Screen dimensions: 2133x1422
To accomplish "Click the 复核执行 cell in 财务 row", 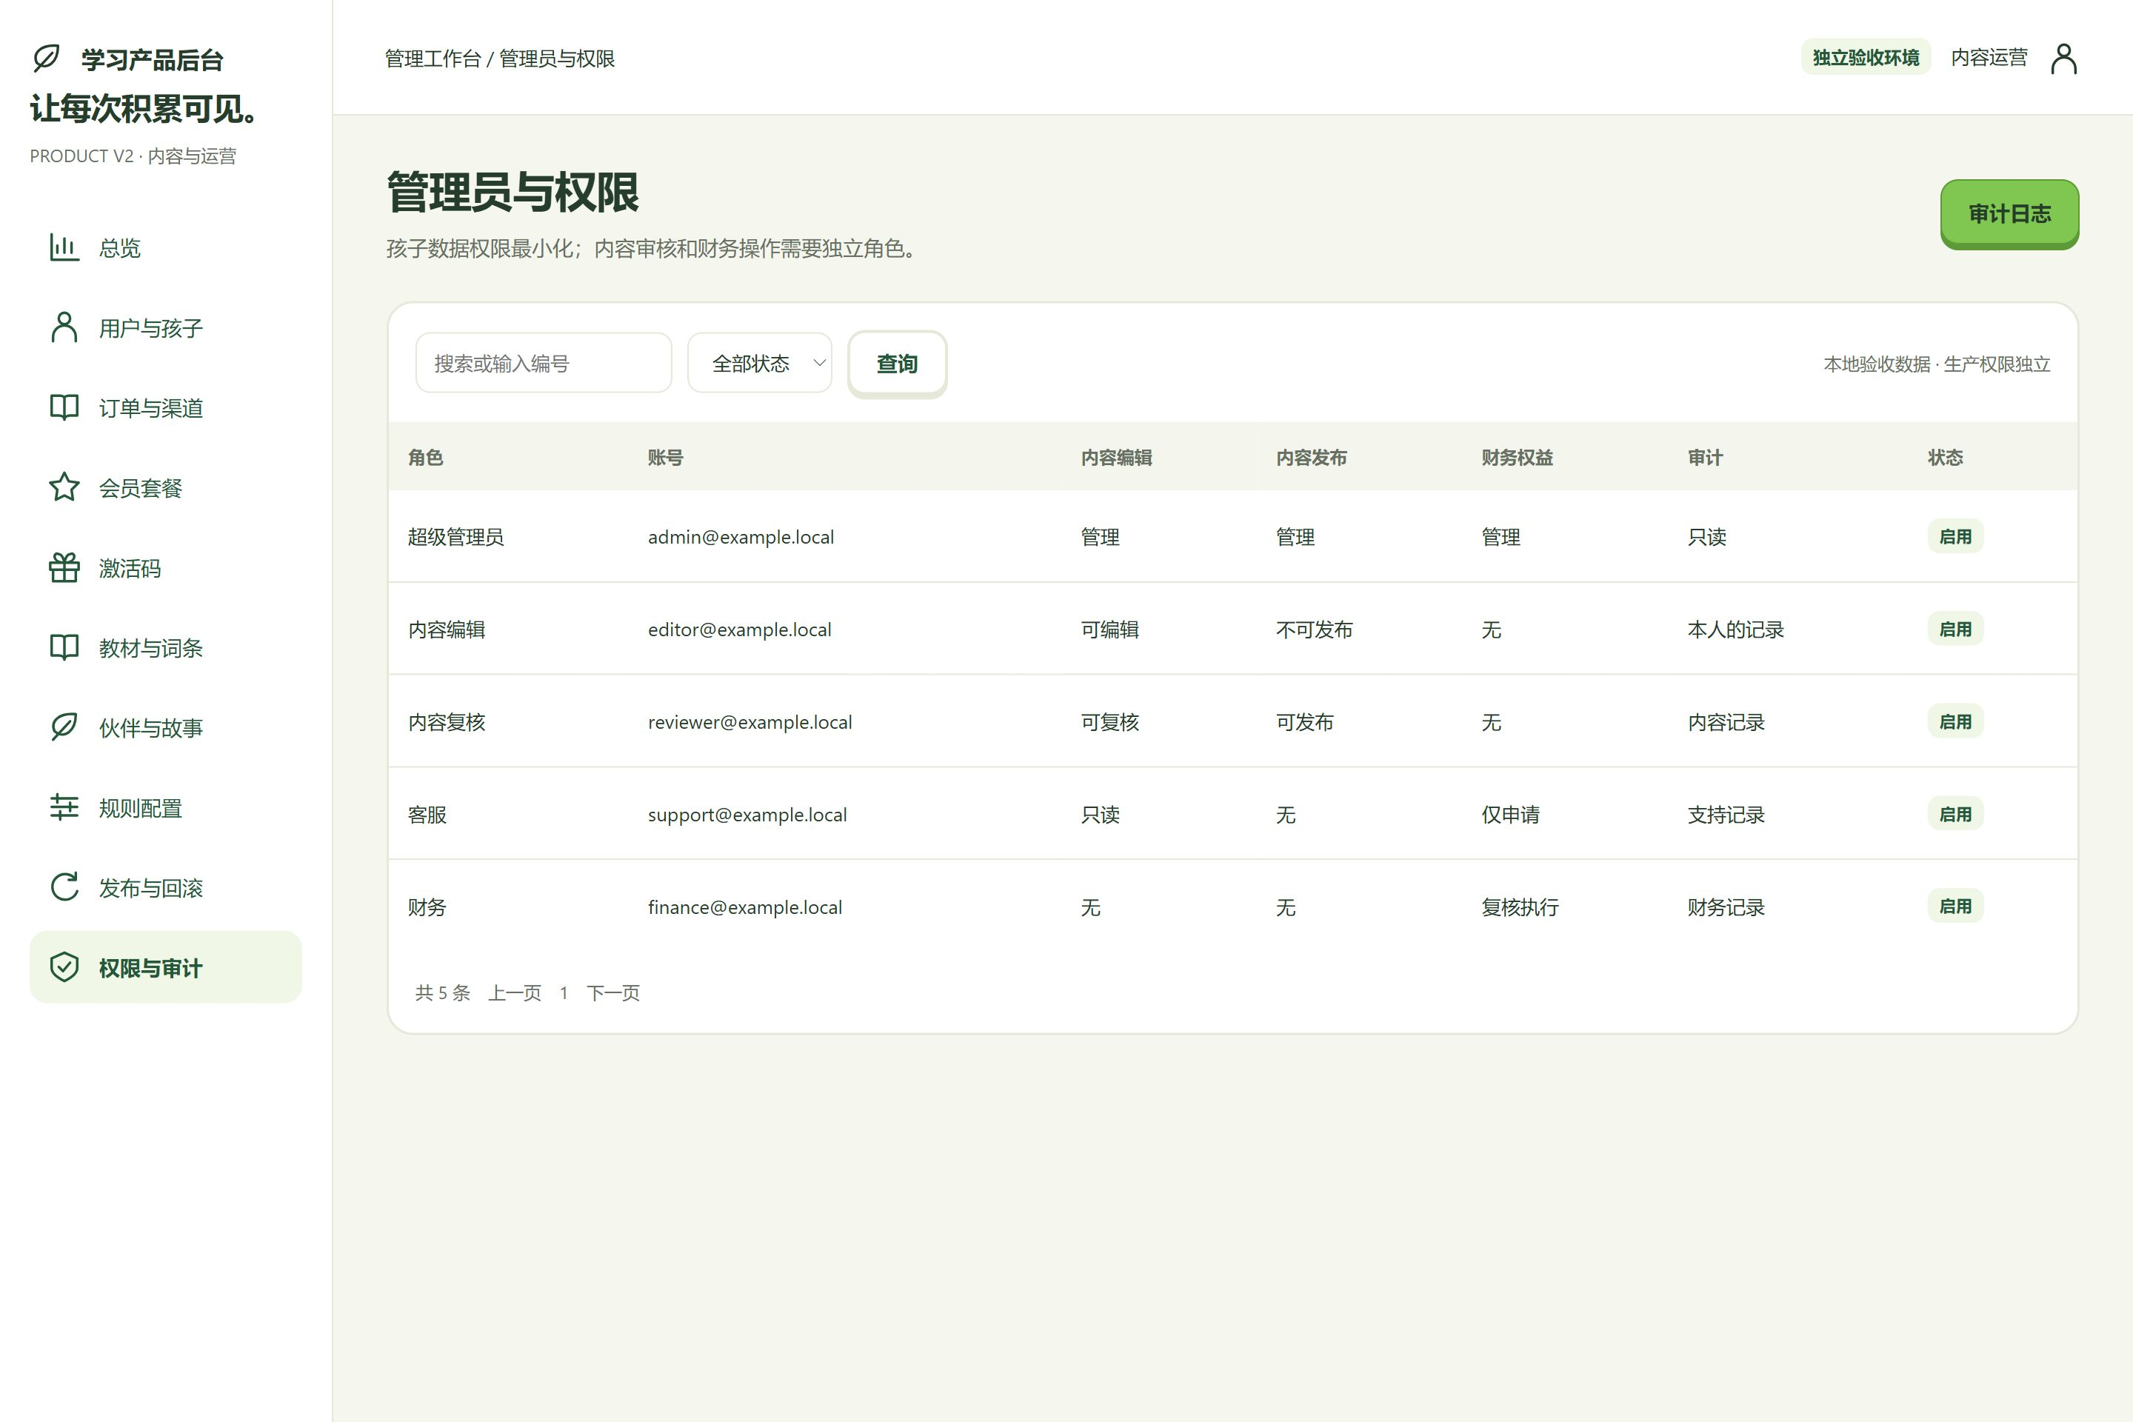I will click(1520, 907).
